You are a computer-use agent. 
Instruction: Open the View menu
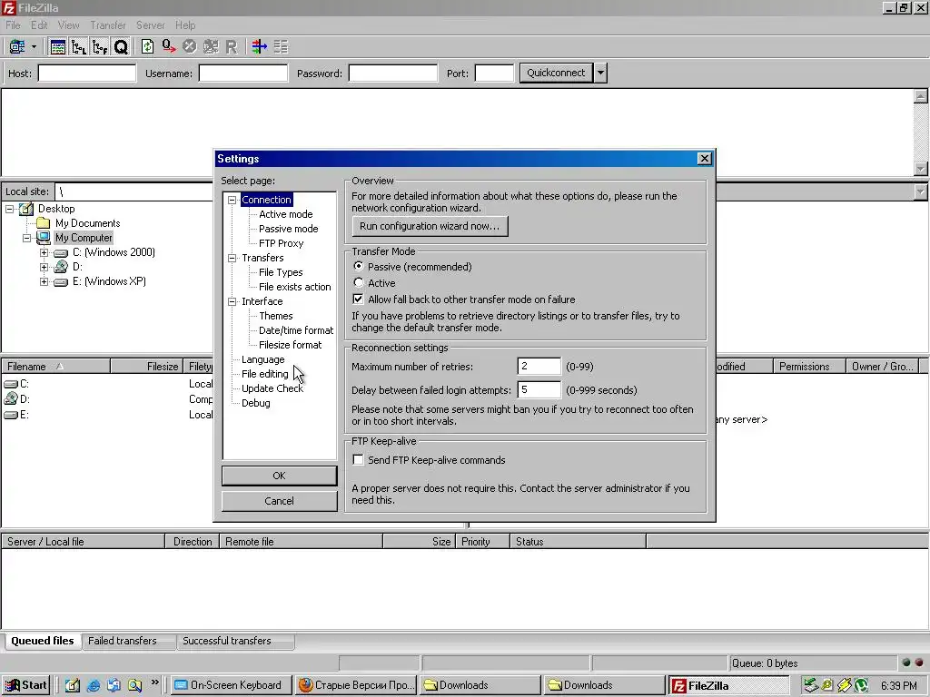pyautogui.click(x=68, y=25)
